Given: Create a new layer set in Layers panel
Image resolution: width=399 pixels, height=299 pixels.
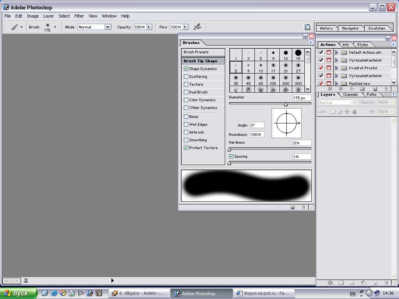Looking at the screenshot, I should point(352,283).
